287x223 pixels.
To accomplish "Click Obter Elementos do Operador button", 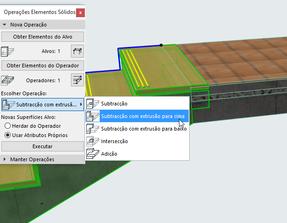I will (43, 66).
